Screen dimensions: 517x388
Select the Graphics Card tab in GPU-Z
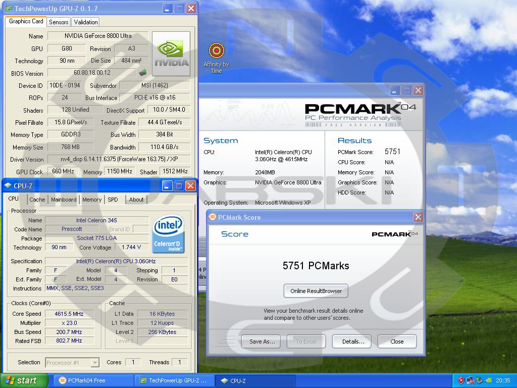[x=26, y=21]
